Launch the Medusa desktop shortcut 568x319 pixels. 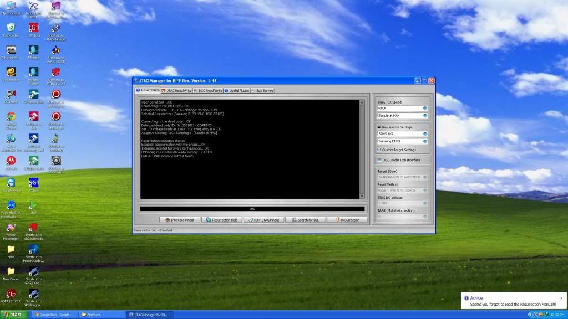(x=33, y=52)
